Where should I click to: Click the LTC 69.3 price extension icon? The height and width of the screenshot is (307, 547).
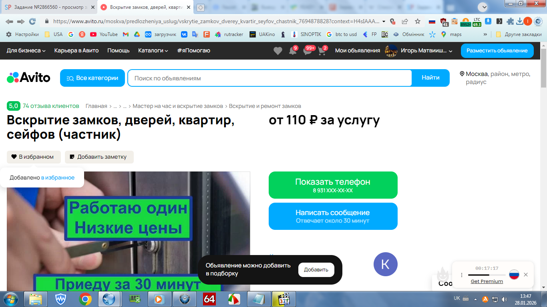click(x=477, y=22)
